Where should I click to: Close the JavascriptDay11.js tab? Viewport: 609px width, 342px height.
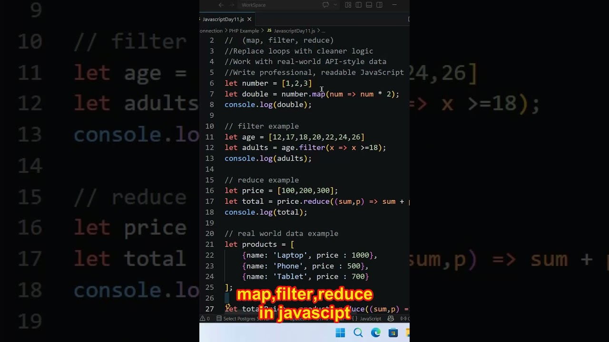pos(249,19)
